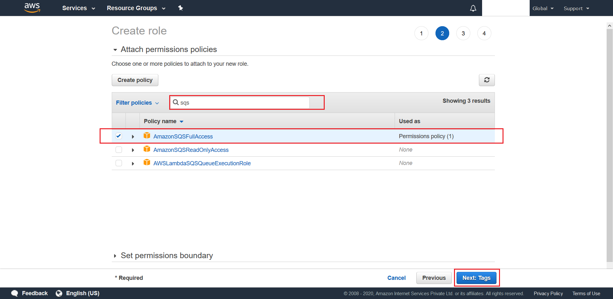This screenshot has width=613, height=299.
Task: Click the Feedback link in footer
Action: [x=35, y=293]
